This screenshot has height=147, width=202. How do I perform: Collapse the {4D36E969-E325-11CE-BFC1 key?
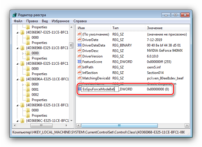17,64
